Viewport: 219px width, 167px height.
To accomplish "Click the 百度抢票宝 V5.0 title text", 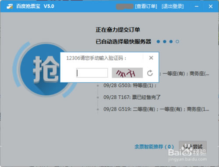I will [35, 6].
